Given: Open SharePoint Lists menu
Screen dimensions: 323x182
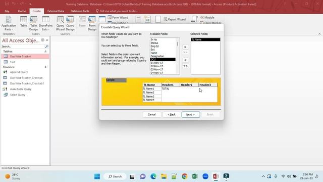Looking at the screenshot, I should pyautogui.click(x=45, y=23).
